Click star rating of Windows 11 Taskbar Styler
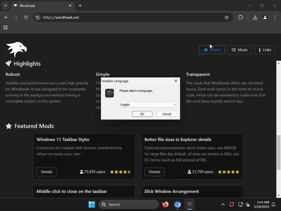Image resolution: width=281 pixels, height=211 pixels. (120, 172)
